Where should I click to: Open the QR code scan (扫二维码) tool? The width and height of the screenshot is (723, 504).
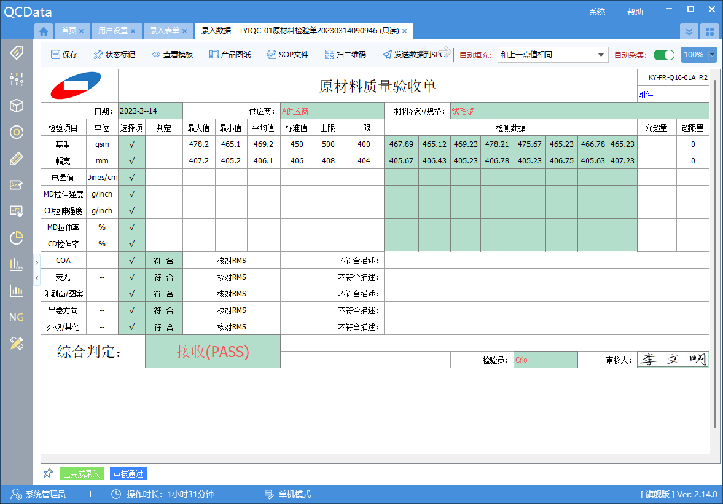click(345, 55)
